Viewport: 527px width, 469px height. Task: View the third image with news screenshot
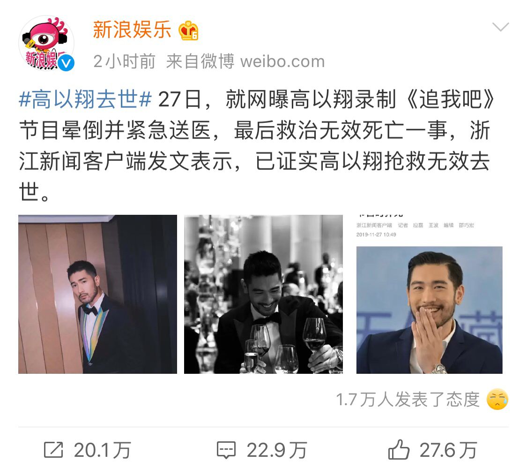pos(429,294)
